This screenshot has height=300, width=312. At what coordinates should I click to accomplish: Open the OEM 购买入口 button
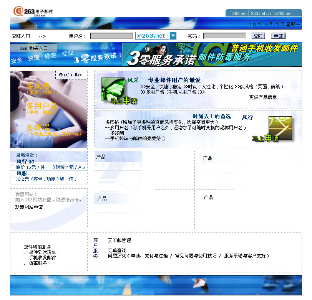coord(34,48)
